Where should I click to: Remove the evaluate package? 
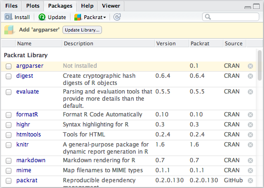coord(250,92)
